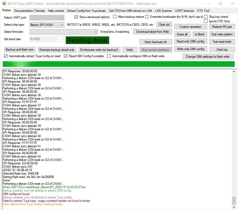Click the 'JEDEC ID: 00-0B-40-15' log line
The height and width of the screenshot is (211, 238).
(x=17, y=170)
